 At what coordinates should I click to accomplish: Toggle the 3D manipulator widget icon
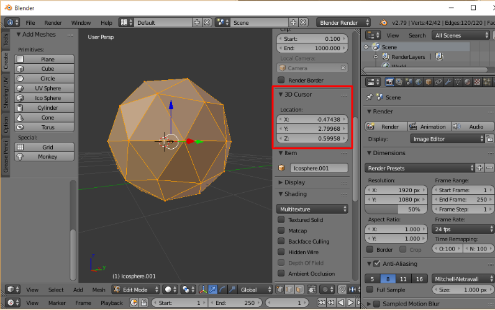click(203, 290)
